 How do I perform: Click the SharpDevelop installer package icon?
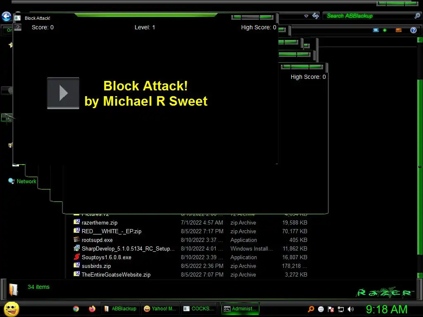(76, 248)
